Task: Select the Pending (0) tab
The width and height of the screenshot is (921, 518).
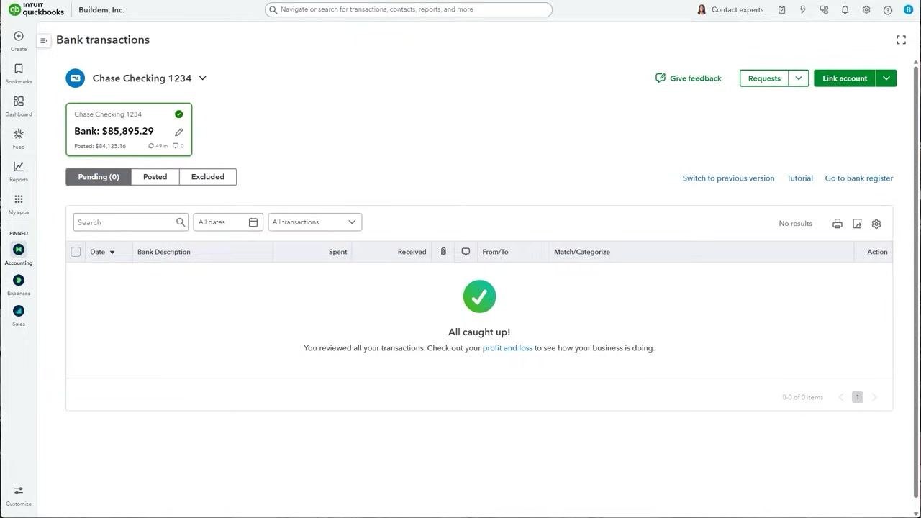Action: coord(99,177)
